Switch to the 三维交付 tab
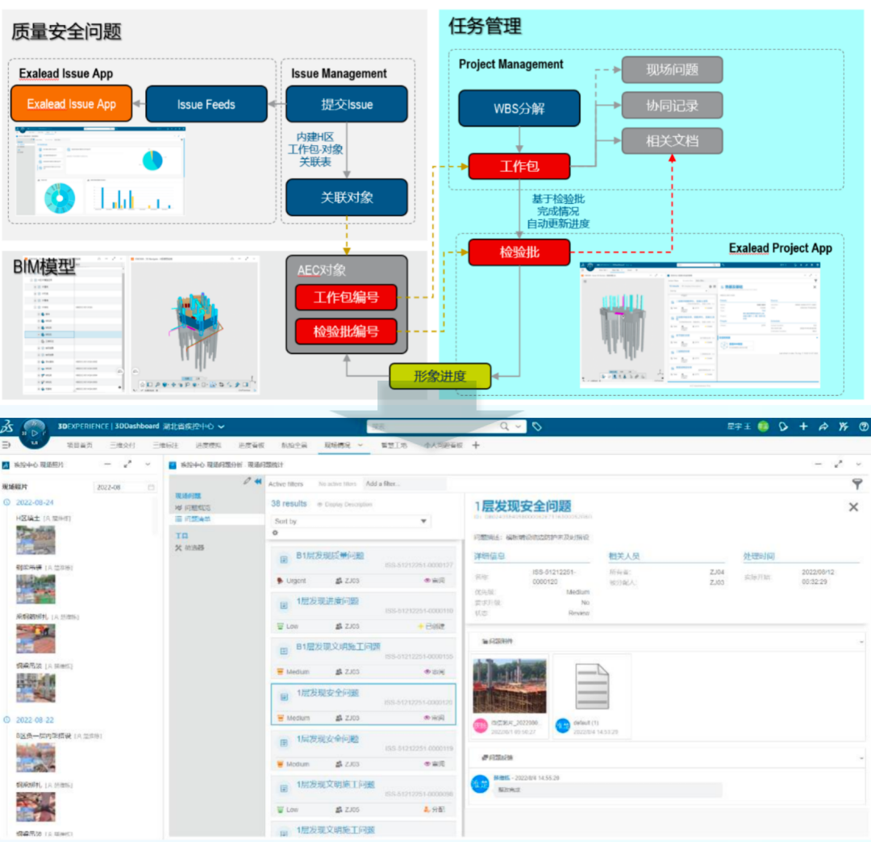The image size is (871, 842). point(123,445)
